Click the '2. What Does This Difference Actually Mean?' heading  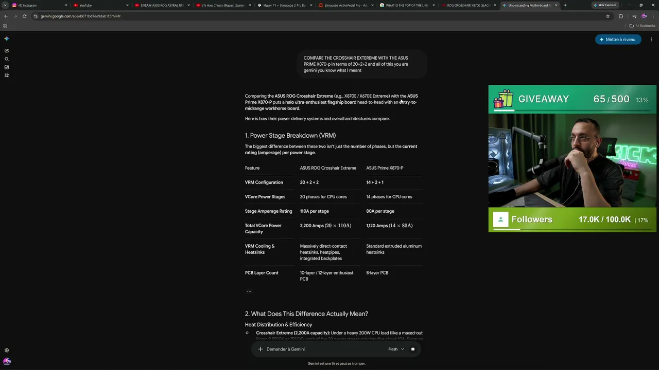tap(306, 314)
